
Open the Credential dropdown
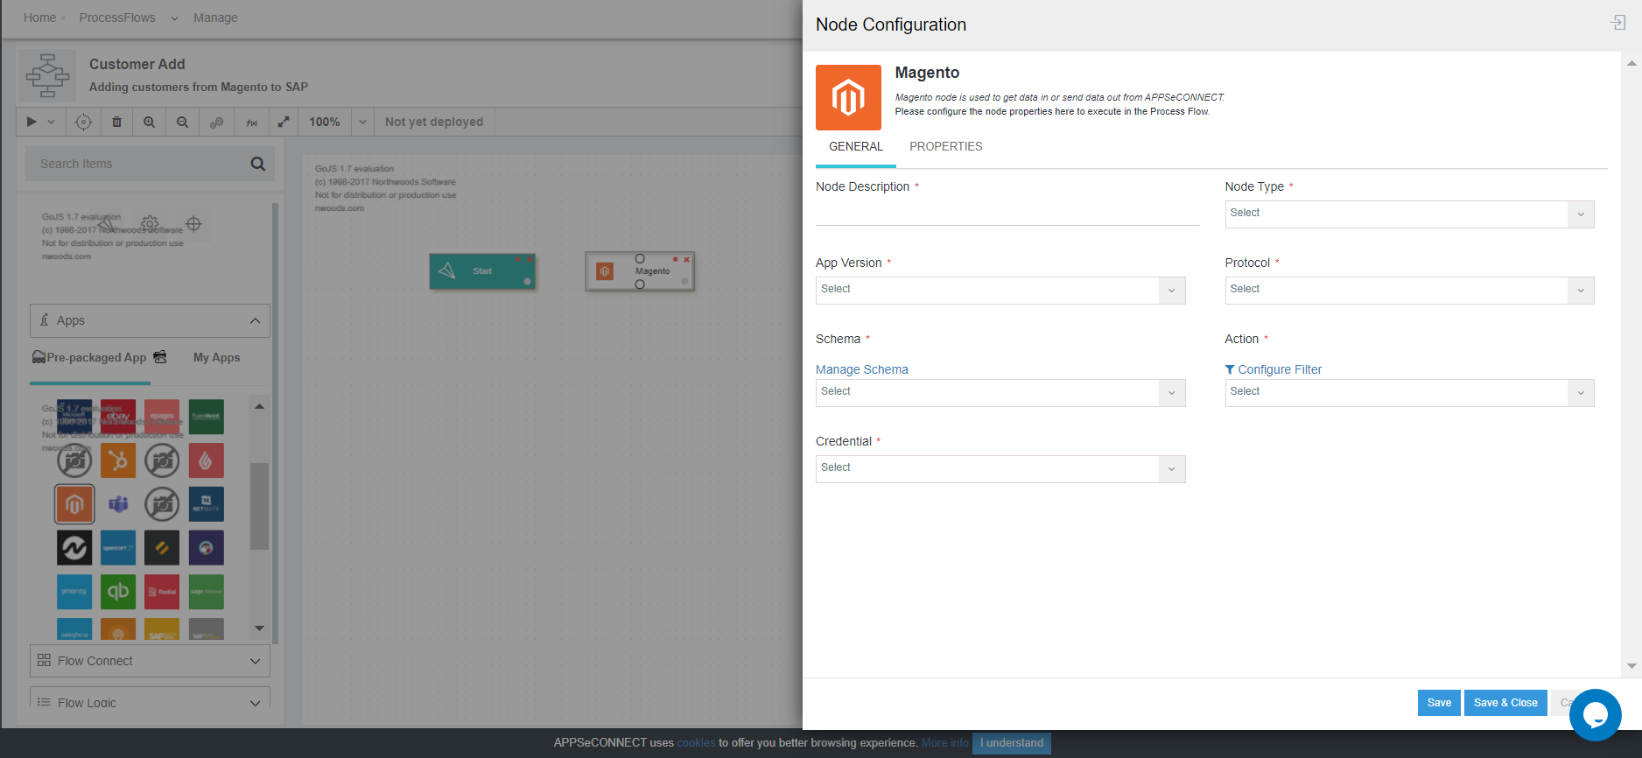click(1000, 469)
